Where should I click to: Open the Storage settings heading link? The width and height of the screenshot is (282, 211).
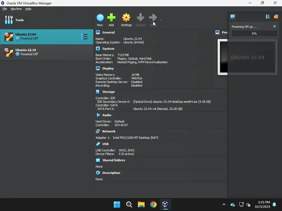pyautogui.click(x=109, y=92)
